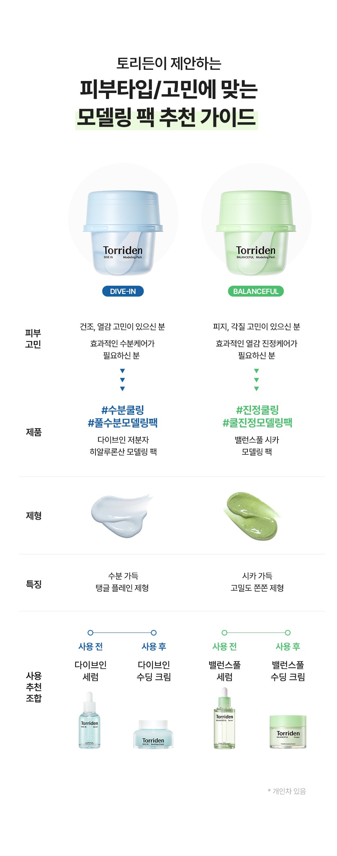
Task: Click the blue Dive-In modeling pack jar
Action: point(123,232)
